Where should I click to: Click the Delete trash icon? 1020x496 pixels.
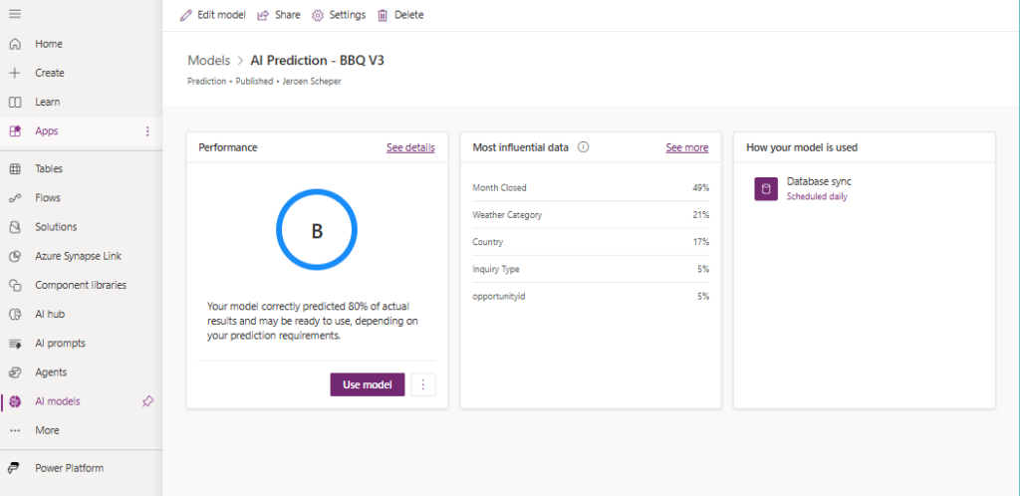click(x=383, y=15)
